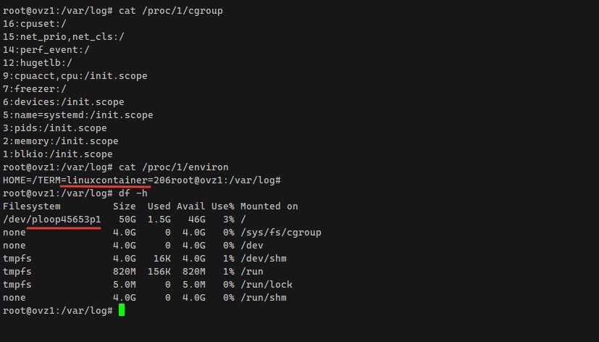This screenshot has width=599, height=342.
Task: Click the green terminal cursor block
Action: point(122,310)
